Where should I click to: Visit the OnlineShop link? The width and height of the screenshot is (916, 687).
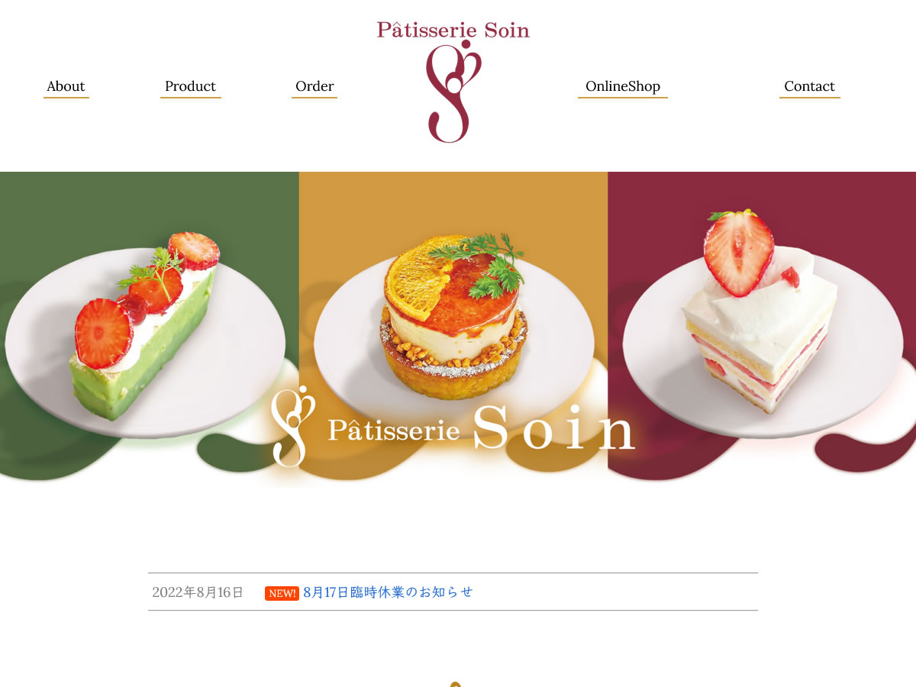623,86
